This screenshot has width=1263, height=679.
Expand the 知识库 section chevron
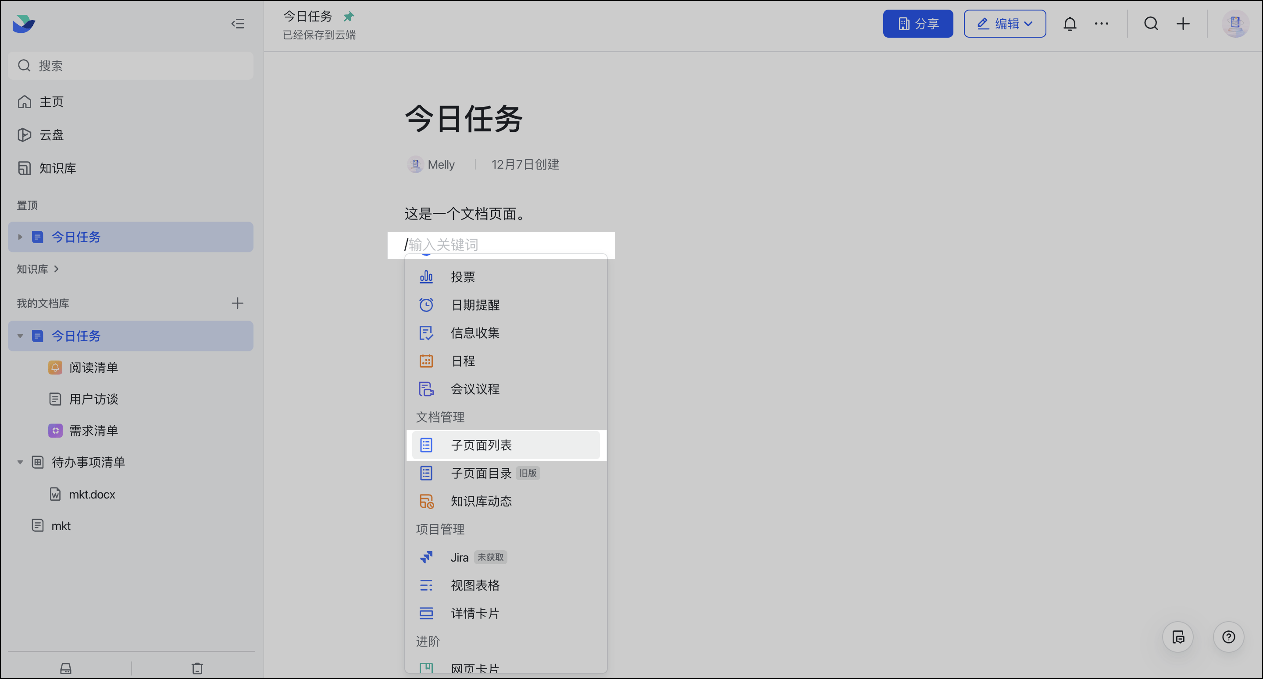[x=55, y=269]
